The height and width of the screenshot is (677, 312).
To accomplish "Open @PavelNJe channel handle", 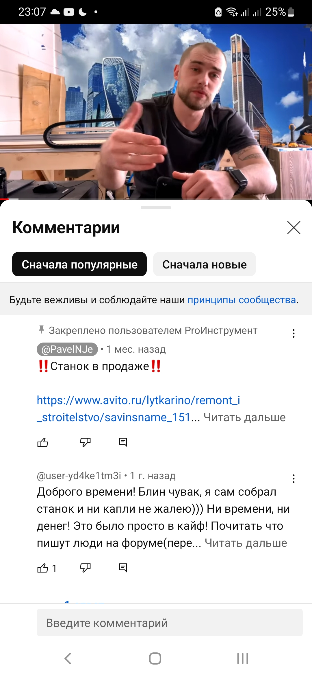I will pyautogui.click(x=67, y=349).
